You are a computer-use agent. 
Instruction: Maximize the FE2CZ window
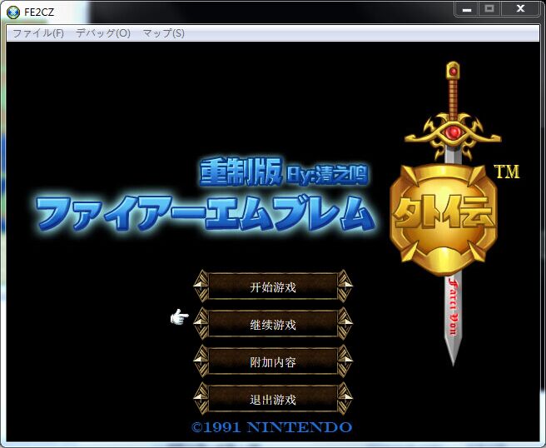click(489, 8)
